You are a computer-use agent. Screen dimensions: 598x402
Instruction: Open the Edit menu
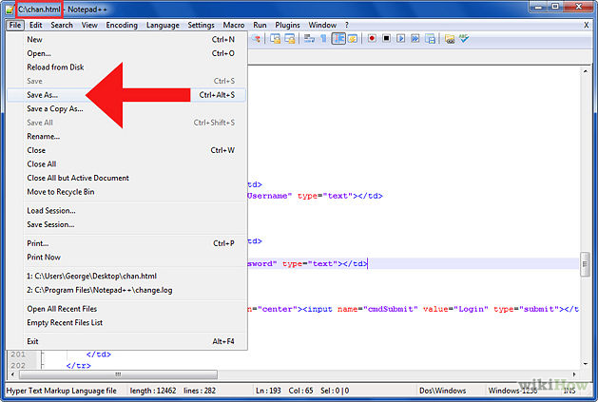coord(36,25)
